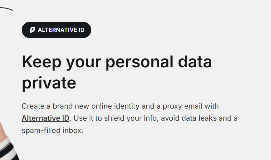This screenshot has height=160, width=271.
Task: Open the underlined Alternative ID link
Action: tap(45, 118)
